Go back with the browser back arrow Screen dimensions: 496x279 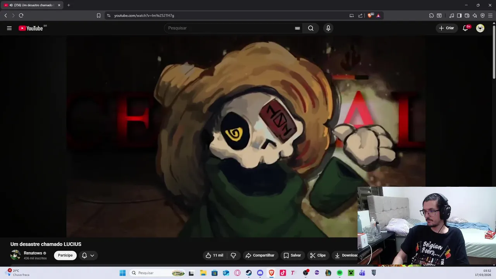[5, 15]
